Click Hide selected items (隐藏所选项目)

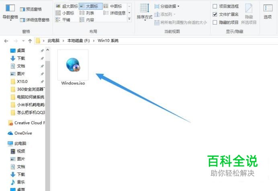click(x=249, y=14)
